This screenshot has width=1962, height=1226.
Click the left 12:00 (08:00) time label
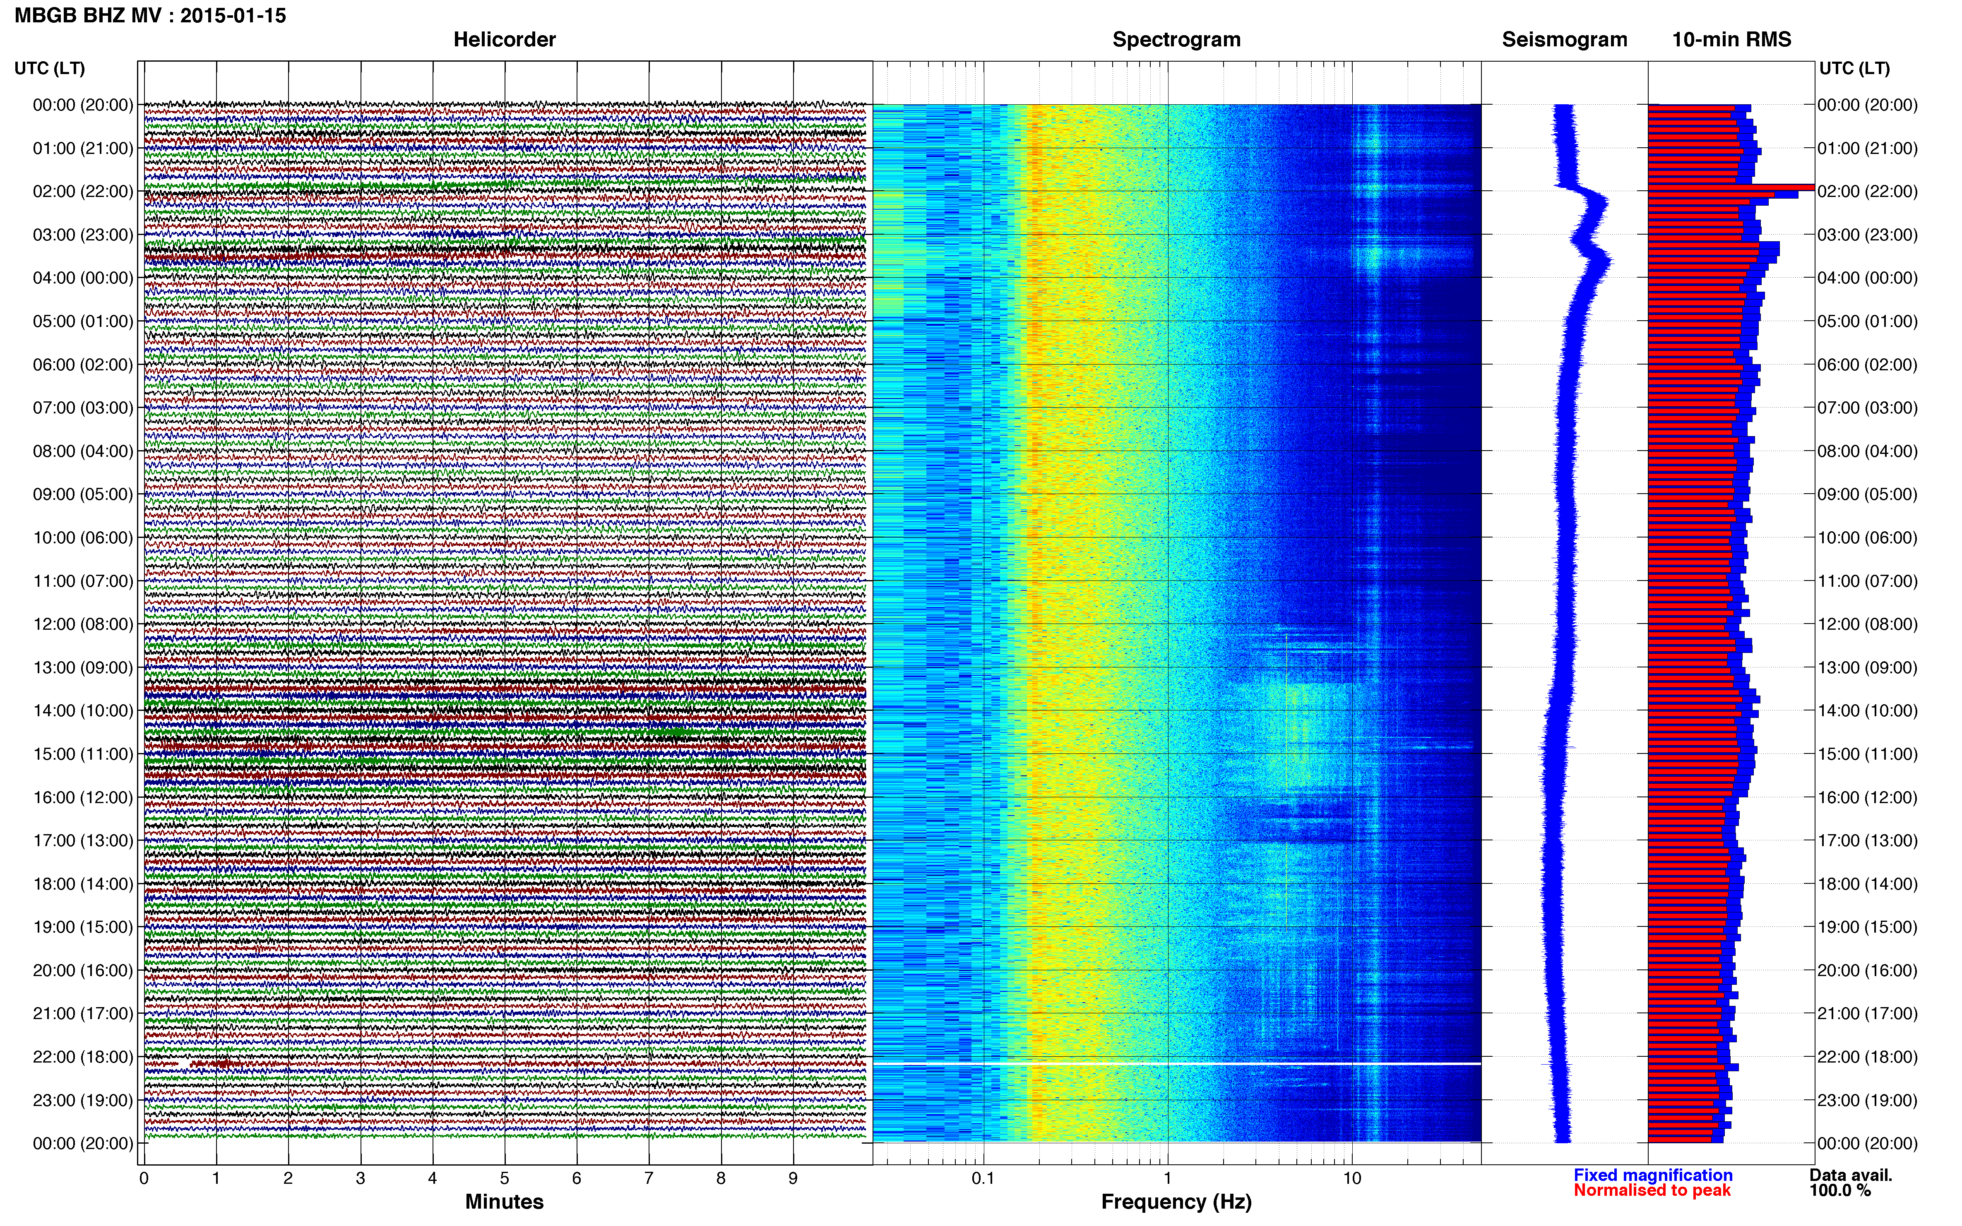click(x=83, y=624)
